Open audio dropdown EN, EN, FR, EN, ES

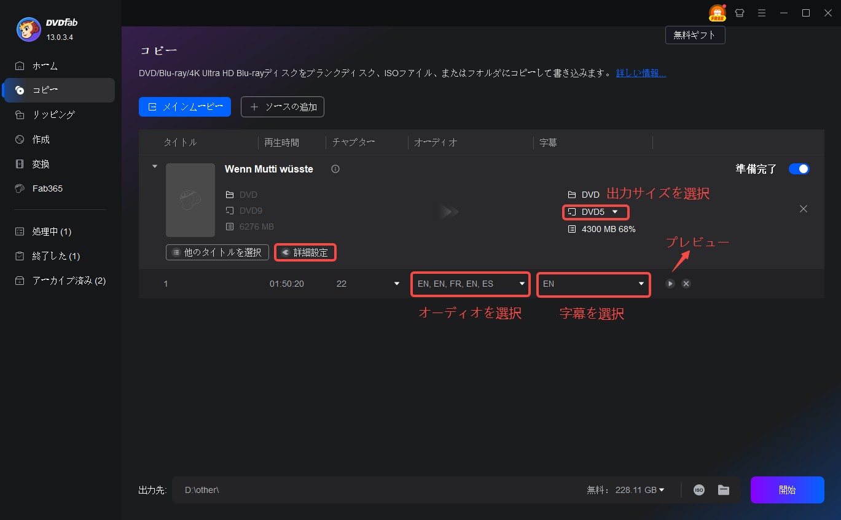(x=471, y=284)
